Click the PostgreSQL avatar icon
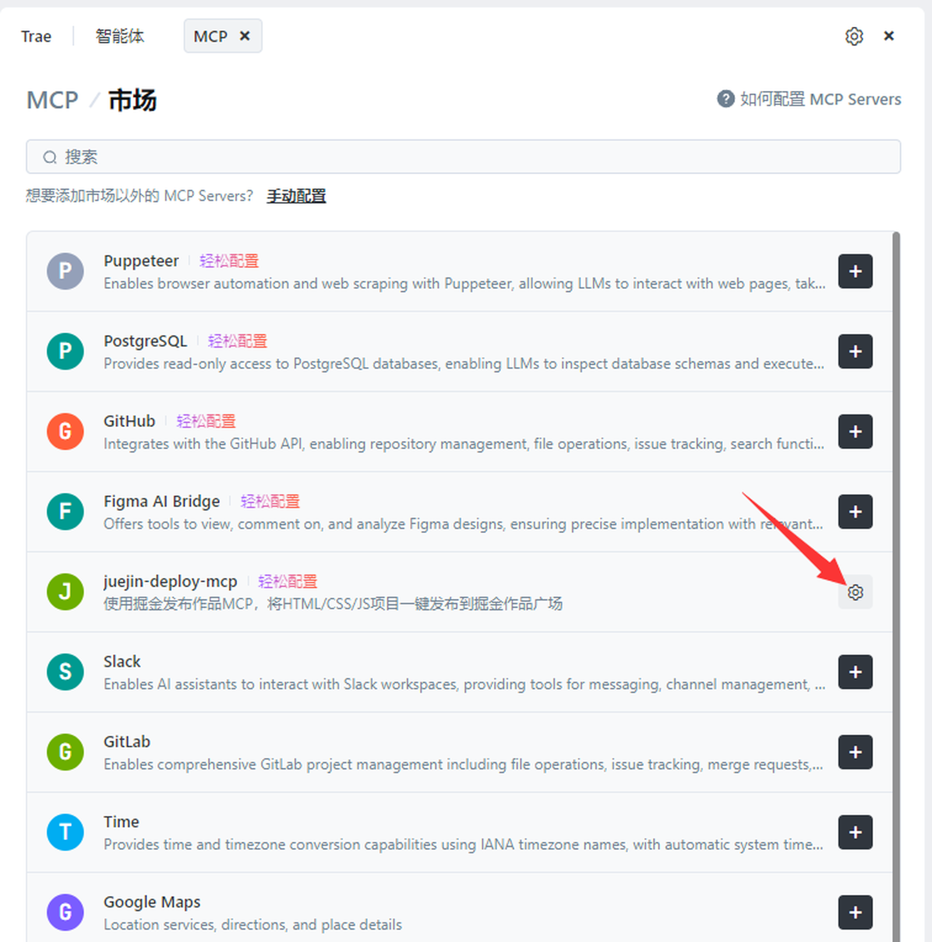Screen dimensions: 932x942 pos(65,351)
